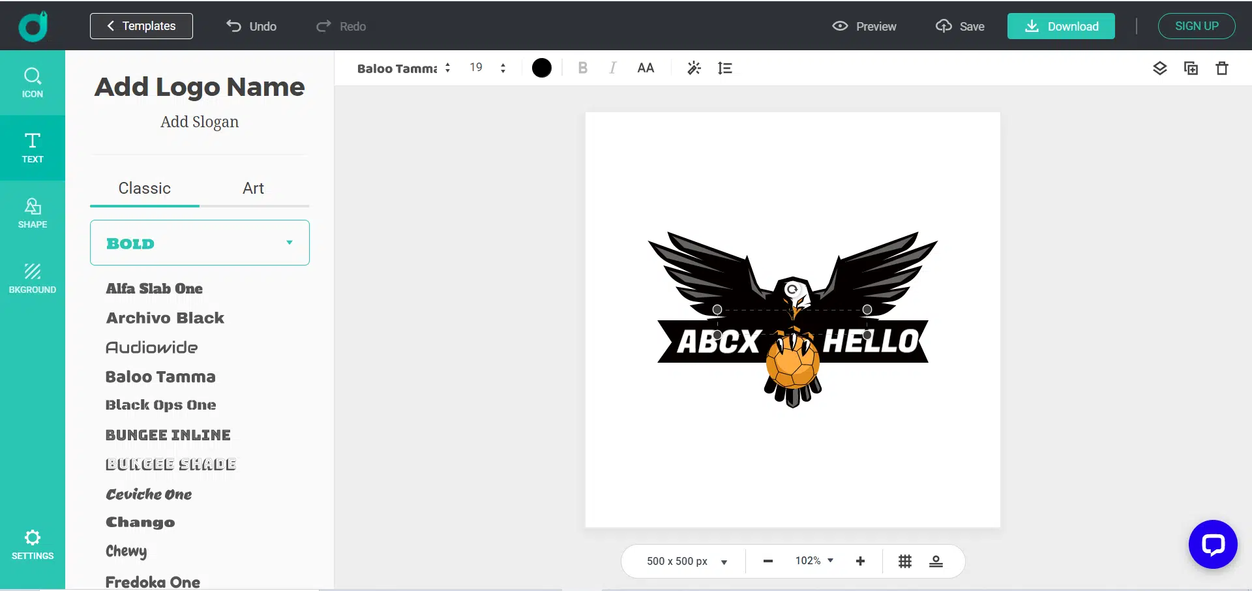Open Settings in the sidebar
The height and width of the screenshot is (591, 1252).
coord(33,545)
